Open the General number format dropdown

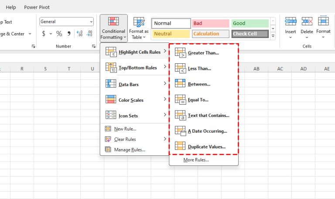click(x=91, y=21)
